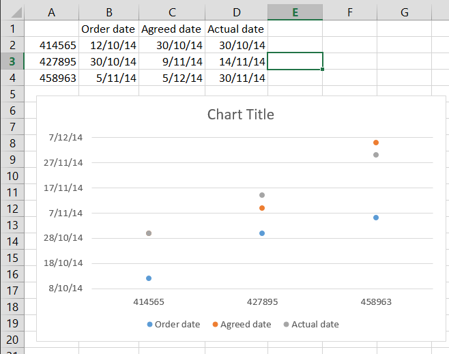This screenshot has width=449, height=354.
Task: Click the 'Agreed date' legend entry
Action: click(242, 324)
